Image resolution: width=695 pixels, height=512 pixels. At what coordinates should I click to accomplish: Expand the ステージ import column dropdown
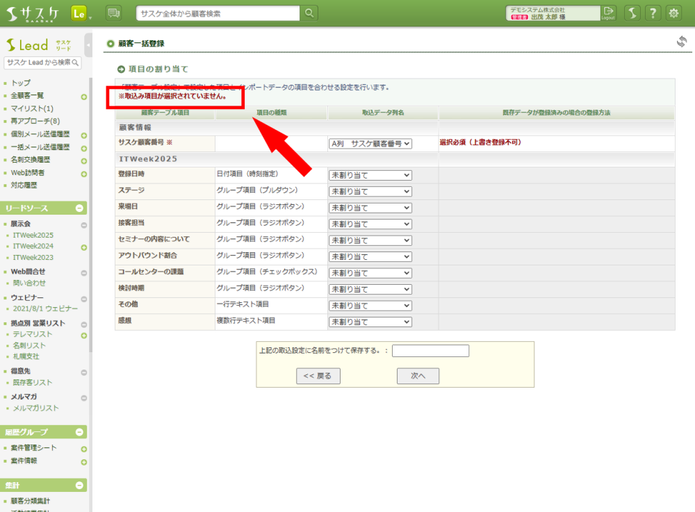point(370,192)
